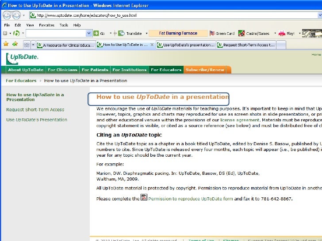Screen dimensions: 322x241
Task: Switch to A Resource for Clinical Educa... tab
Action: pos(66,45)
